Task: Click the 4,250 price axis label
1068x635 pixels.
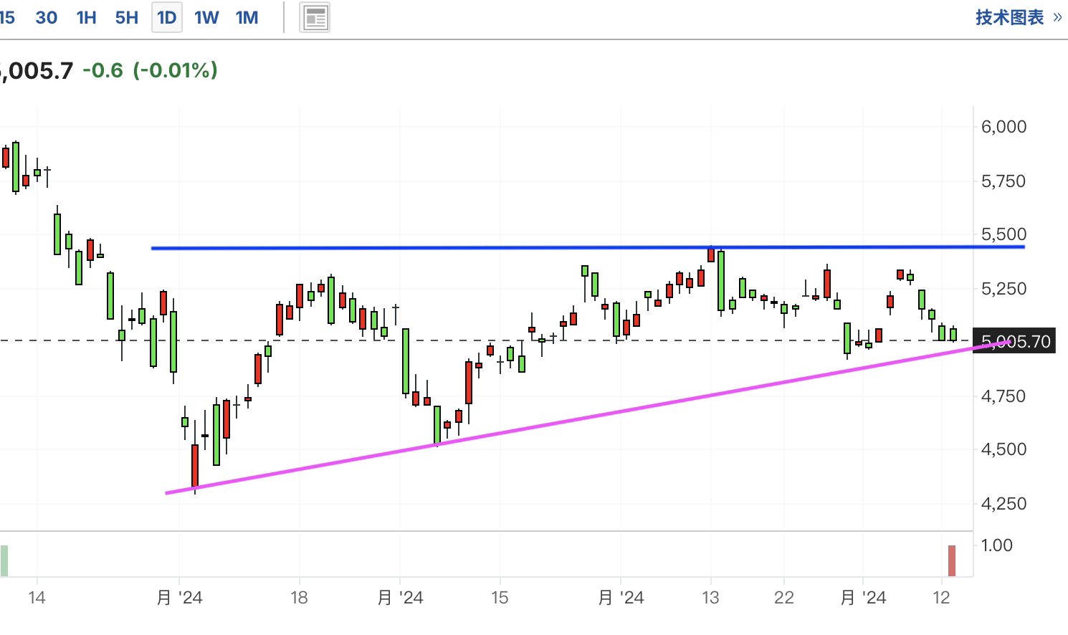Action: [1003, 504]
